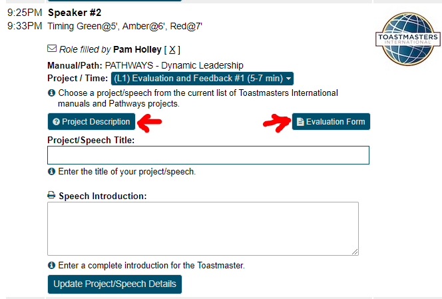Click the Pam Holley name
This screenshot has width=442, height=299.
click(x=137, y=49)
